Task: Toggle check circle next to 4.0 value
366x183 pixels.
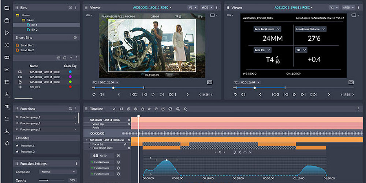Action: pos(118,156)
